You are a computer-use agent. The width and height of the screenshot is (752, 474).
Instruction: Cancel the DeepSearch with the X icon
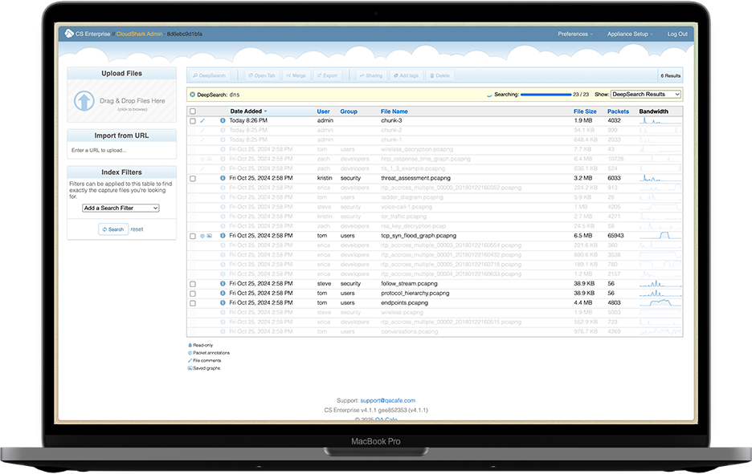192,95
